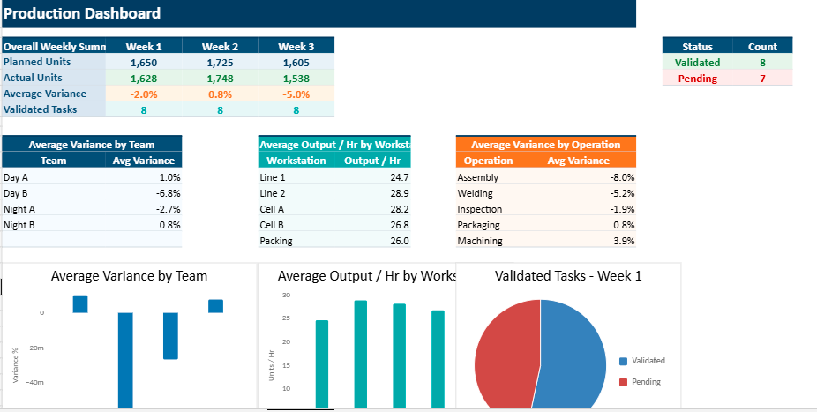The height and width of the screenshot is (412, 817).
Task: Select the Count column header
Action: (x=762, y=47)
